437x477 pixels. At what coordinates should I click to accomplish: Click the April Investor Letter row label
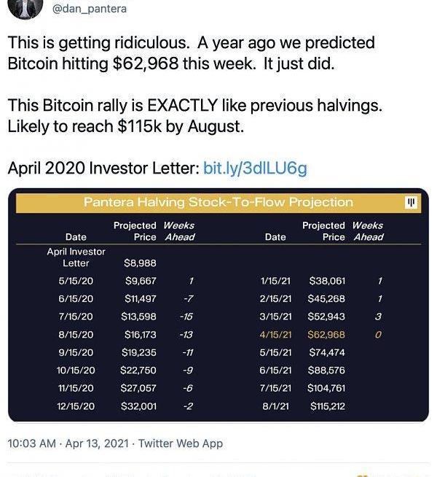click(76, 257)
